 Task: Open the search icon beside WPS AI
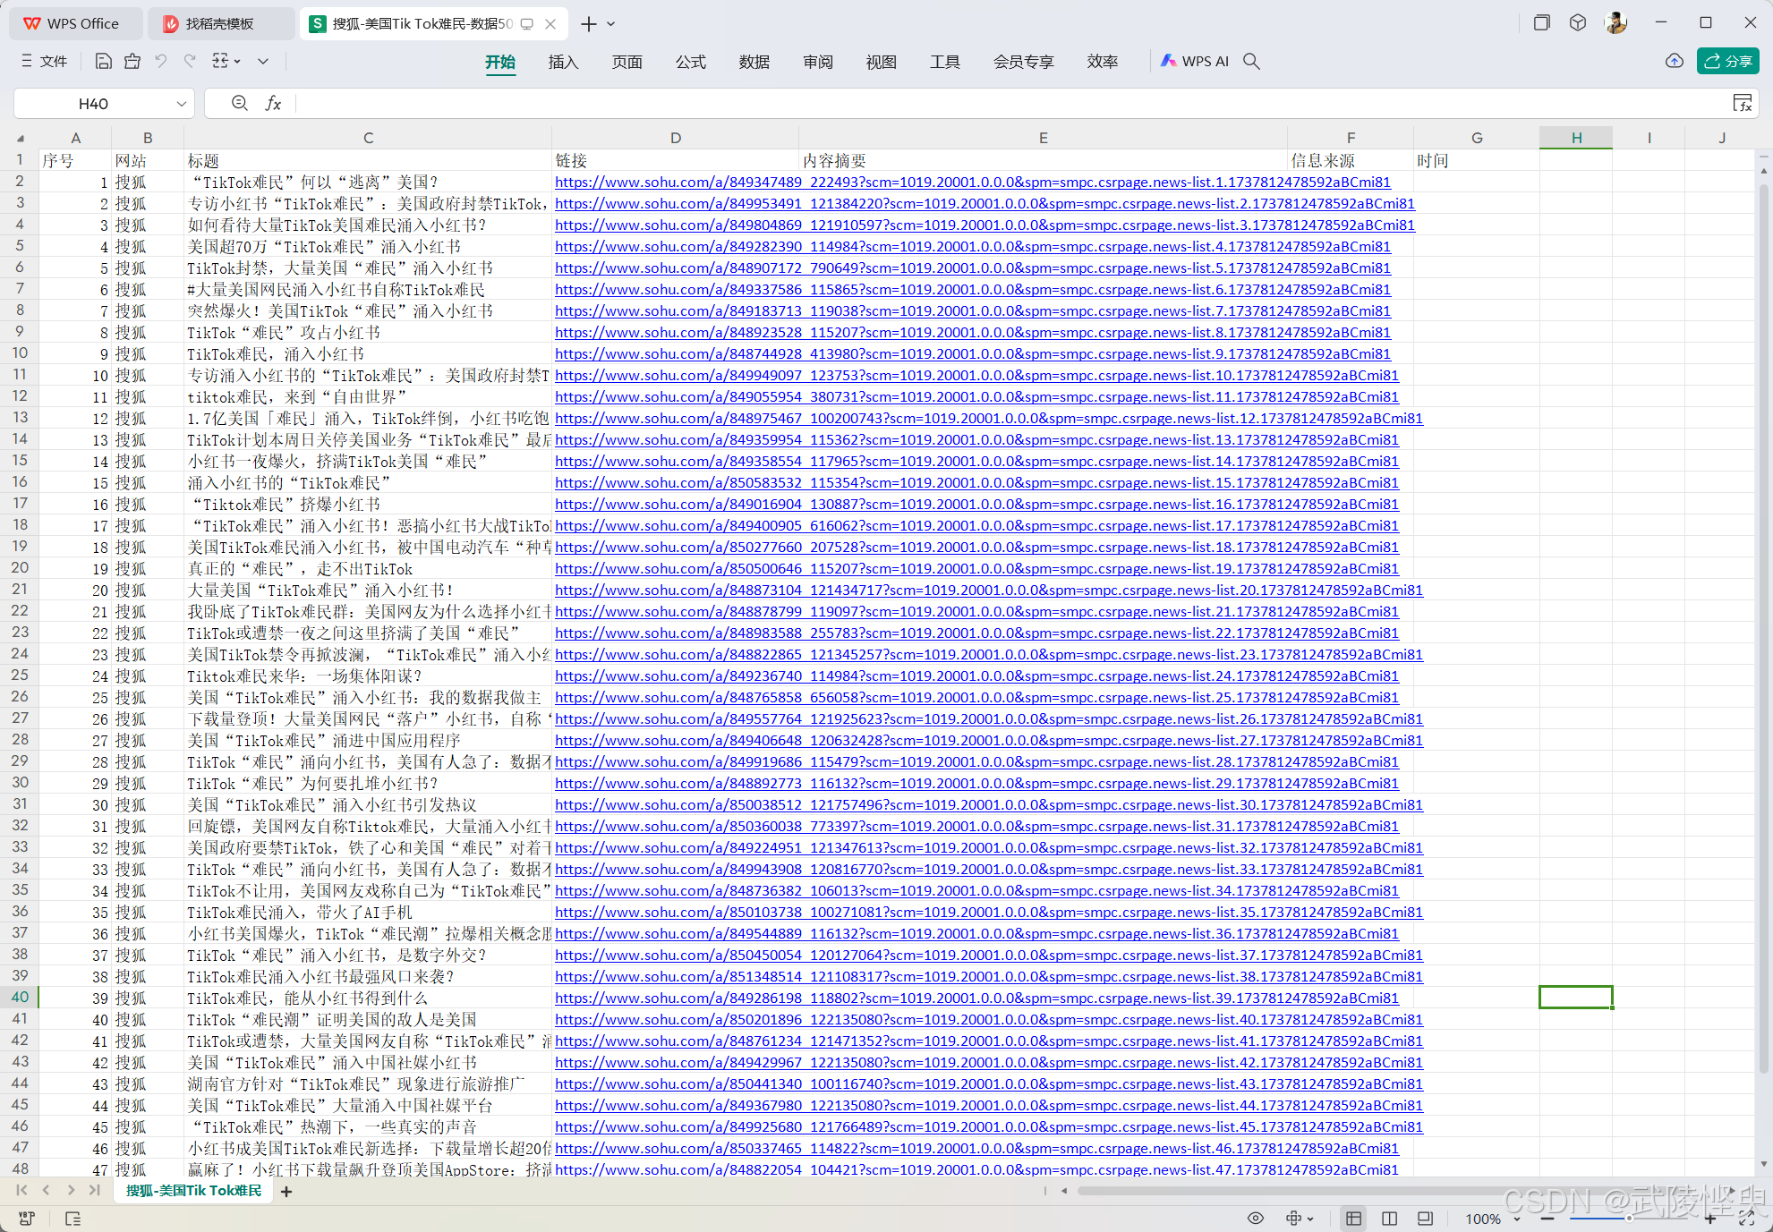click(x=1252, y=61)
